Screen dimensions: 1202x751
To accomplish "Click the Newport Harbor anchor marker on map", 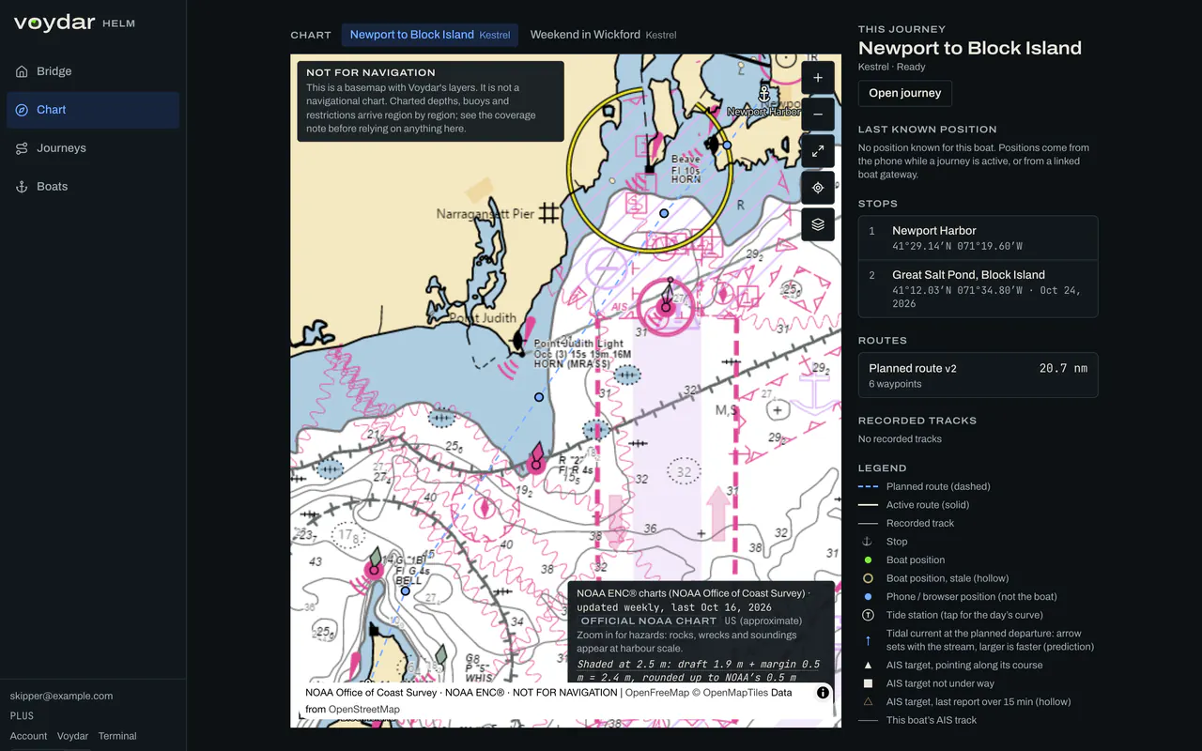I will tap(764, 94).
